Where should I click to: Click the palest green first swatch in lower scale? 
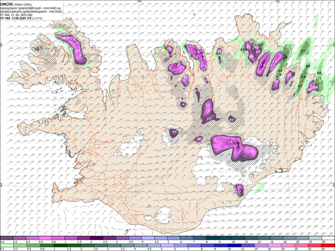[7, 245]
